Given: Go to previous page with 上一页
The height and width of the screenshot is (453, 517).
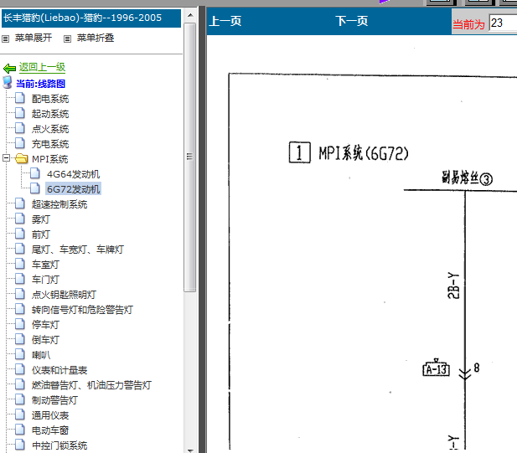Looking at the screenshot, I should tap(225, 21).
